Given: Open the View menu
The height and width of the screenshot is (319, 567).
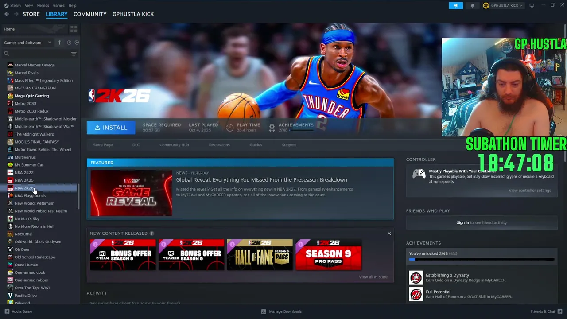Looking at the screenshot, I should [x=29, y=5].
